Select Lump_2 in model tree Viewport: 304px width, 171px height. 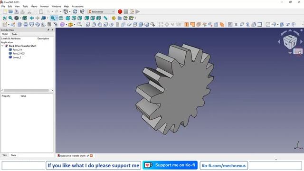click(17, 57)
